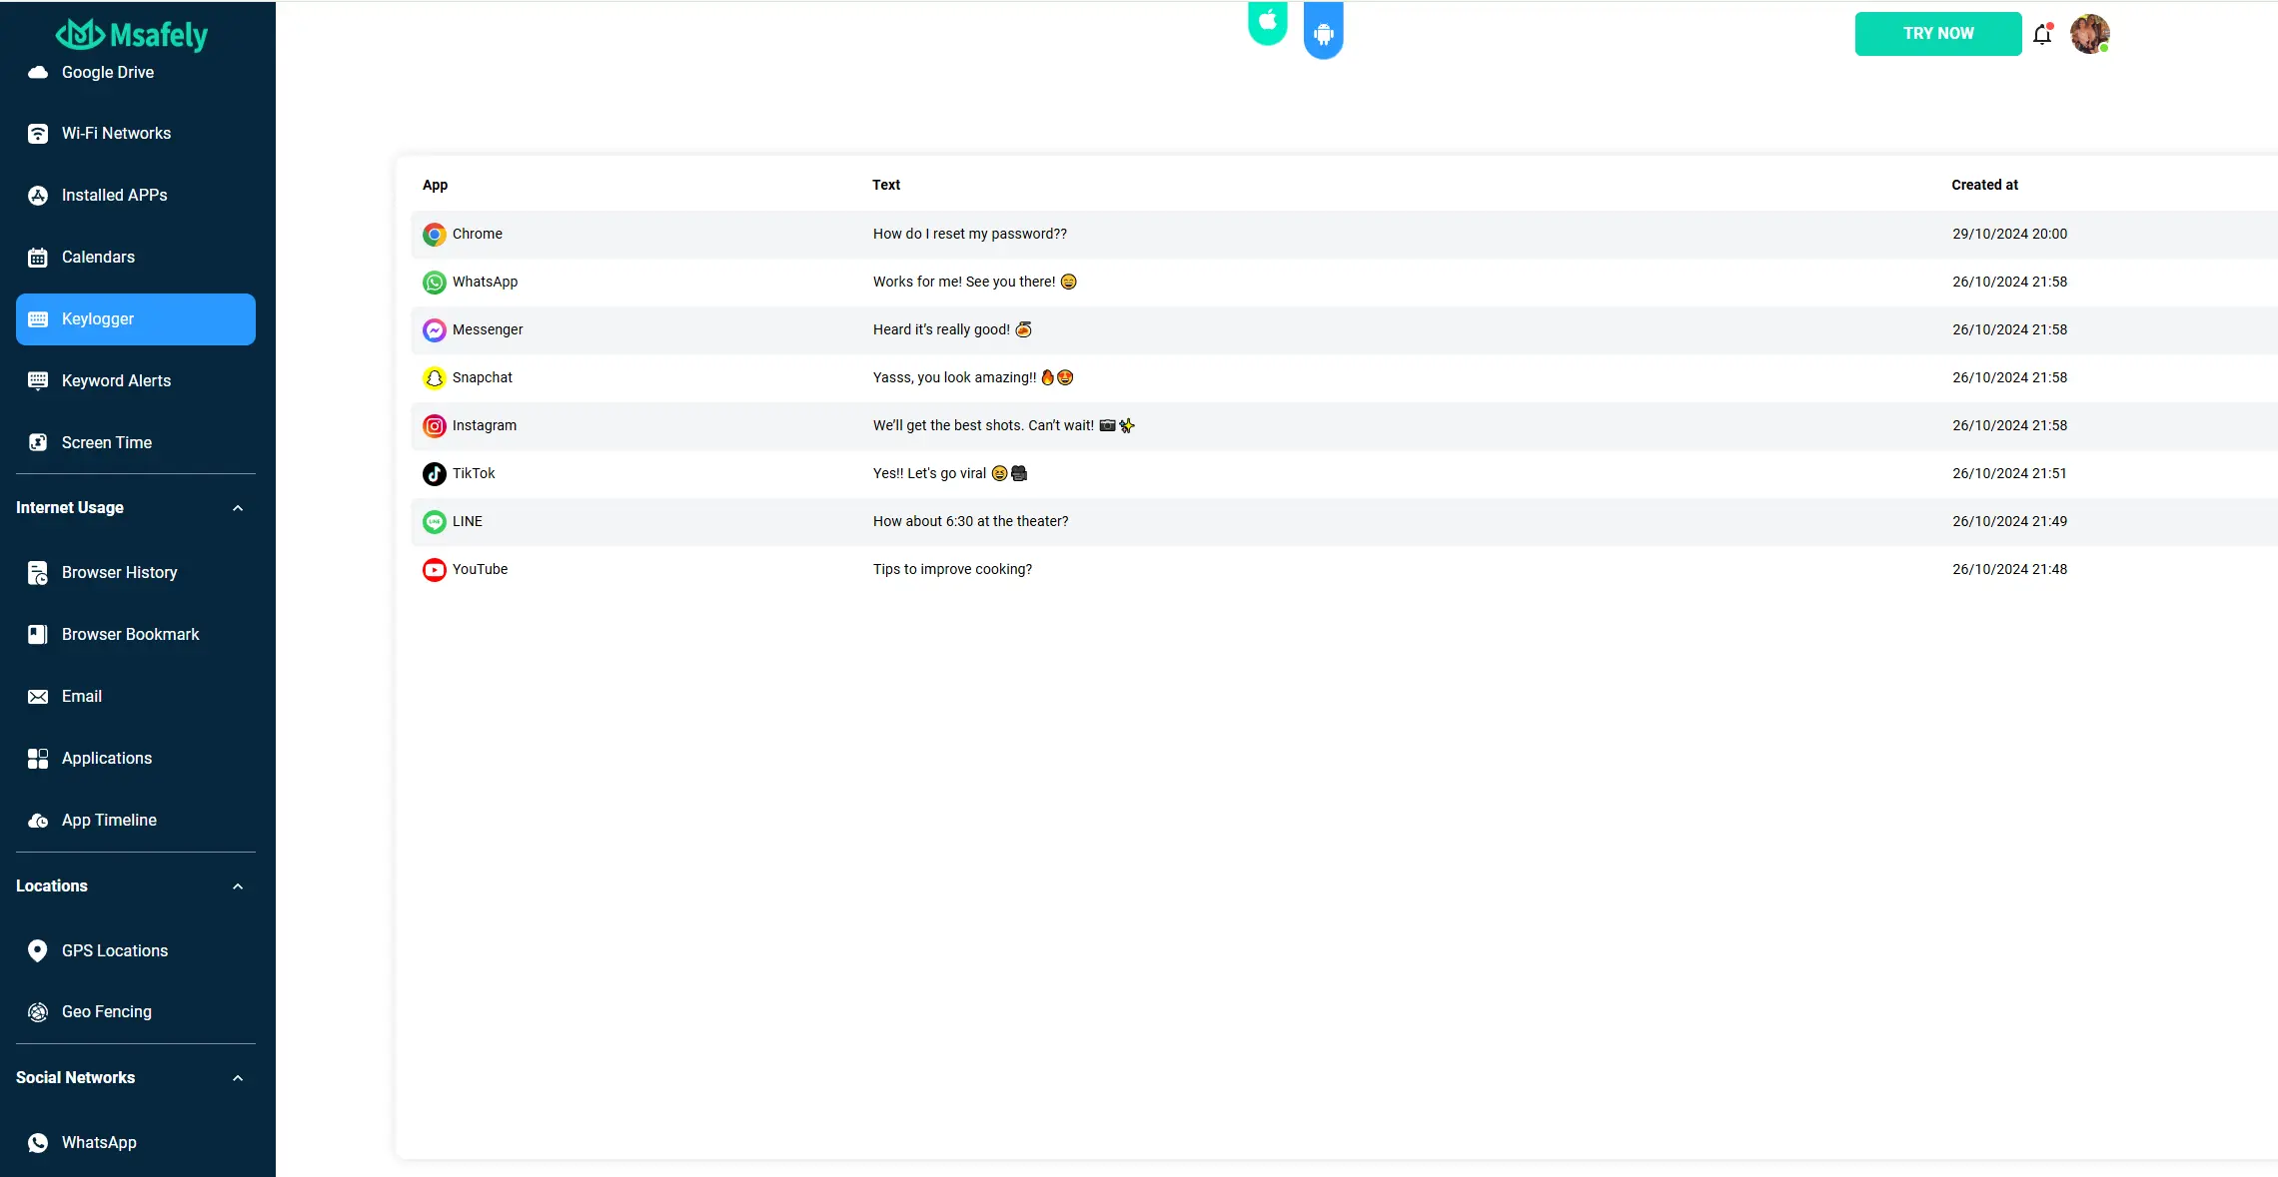
Task: Click the Instagram app icon
Action: (435, 426)
